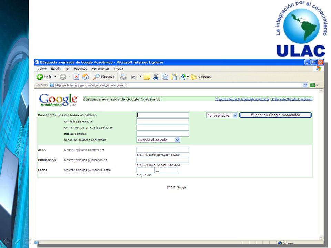This screenshot has height=248, width=331.
Task: Go back with the green Atrás arrow
Action: click(x=40, y=77)
